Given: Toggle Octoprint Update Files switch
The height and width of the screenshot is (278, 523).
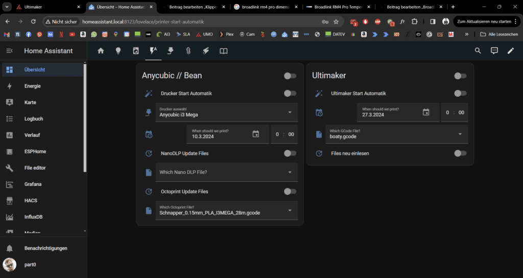Looking at the screenshot, I should pyautogui.click(x=290, y=192).
